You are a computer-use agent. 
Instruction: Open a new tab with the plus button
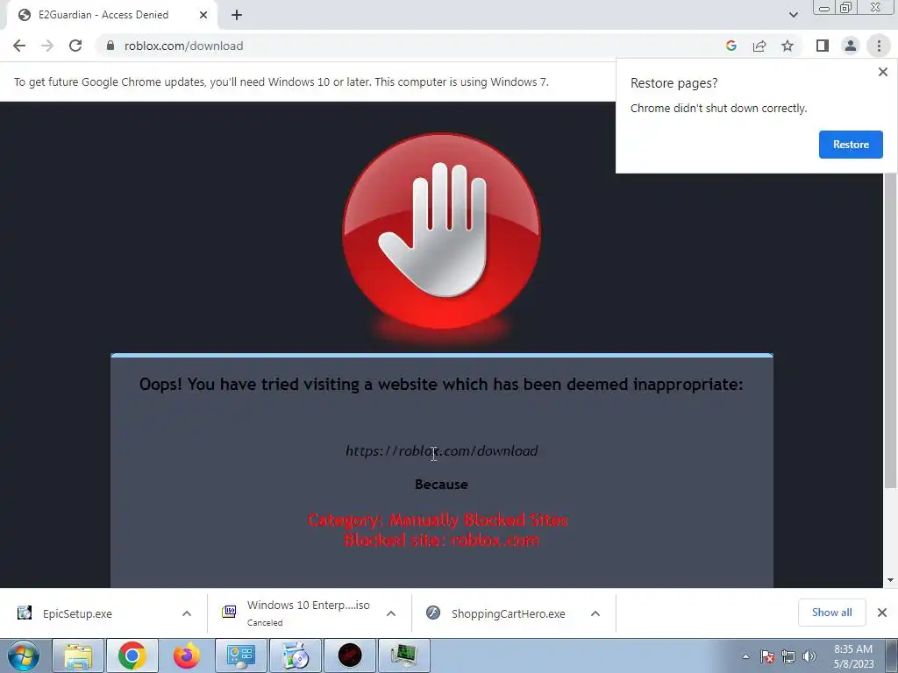point(237,16)
